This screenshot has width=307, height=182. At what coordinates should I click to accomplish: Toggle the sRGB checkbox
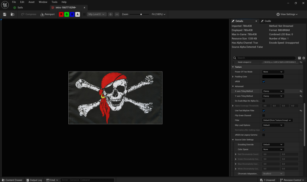(264, 81)
